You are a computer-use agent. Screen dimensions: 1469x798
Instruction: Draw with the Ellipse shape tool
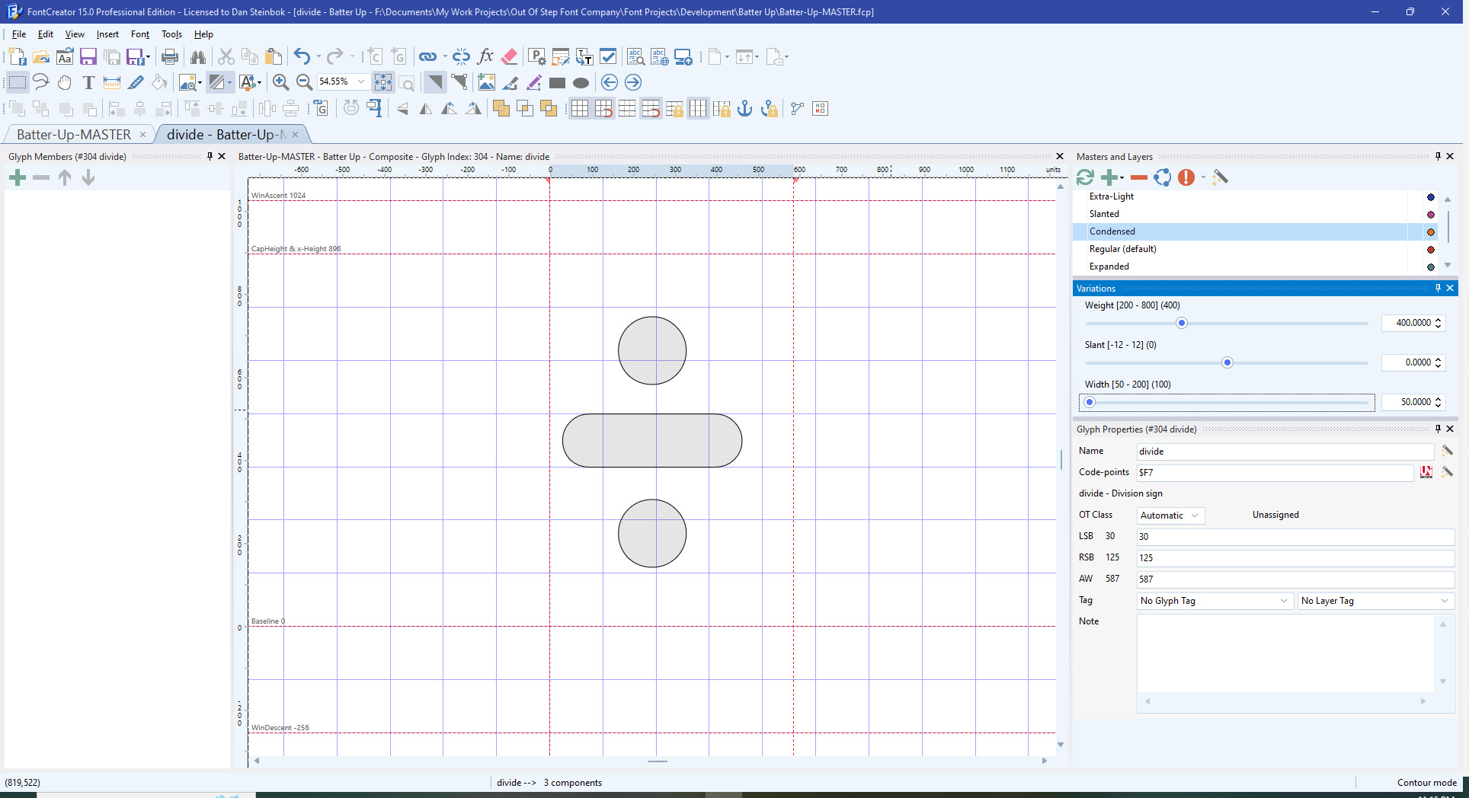(x=581, y=83)
